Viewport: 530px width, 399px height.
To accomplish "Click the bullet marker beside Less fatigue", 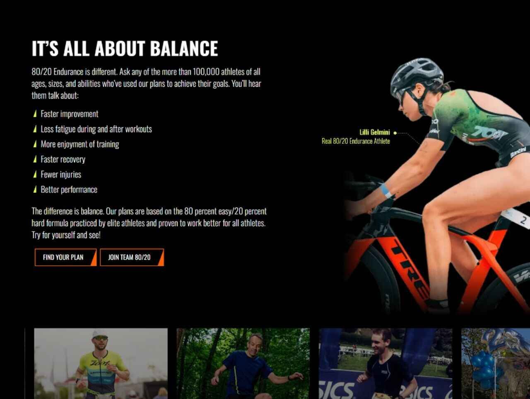I will (x=35, y=129).
